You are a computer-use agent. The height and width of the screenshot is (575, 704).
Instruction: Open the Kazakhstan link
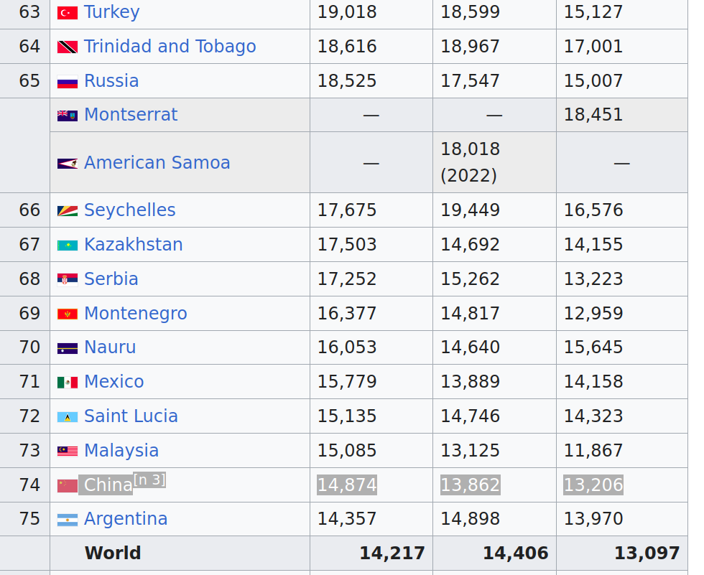pyautogui.click(x=134, y=245)
